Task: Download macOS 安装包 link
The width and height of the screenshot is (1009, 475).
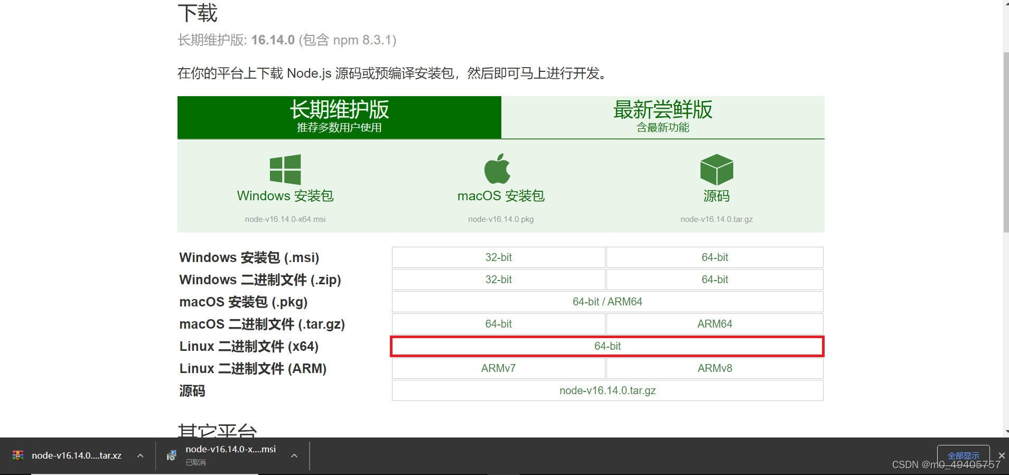Action: click(501, 196)
